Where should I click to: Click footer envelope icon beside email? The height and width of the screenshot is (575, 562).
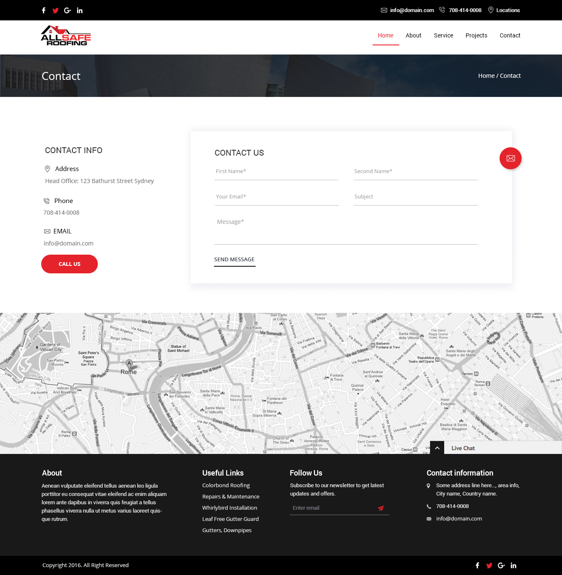coord(429,519)
